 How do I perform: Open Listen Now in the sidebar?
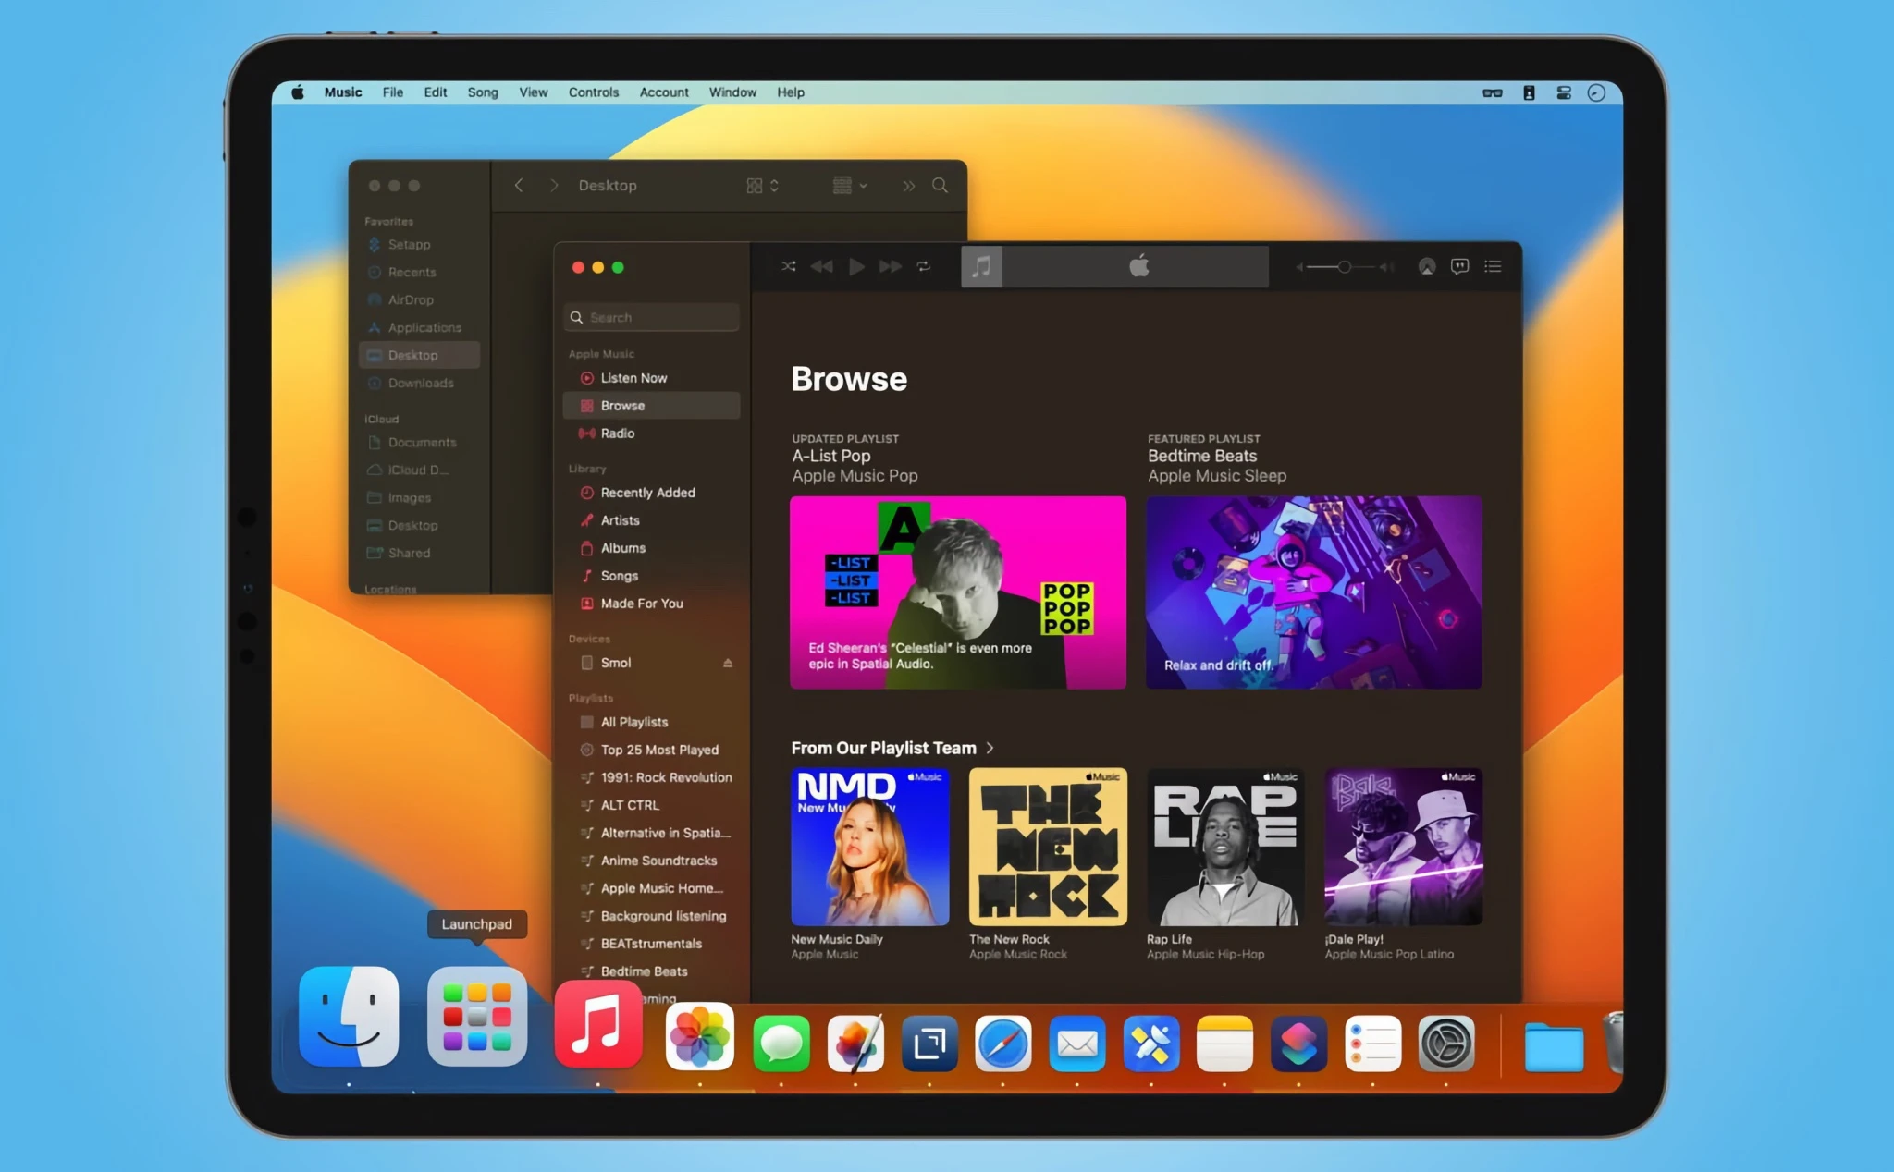tap(651, 378)
